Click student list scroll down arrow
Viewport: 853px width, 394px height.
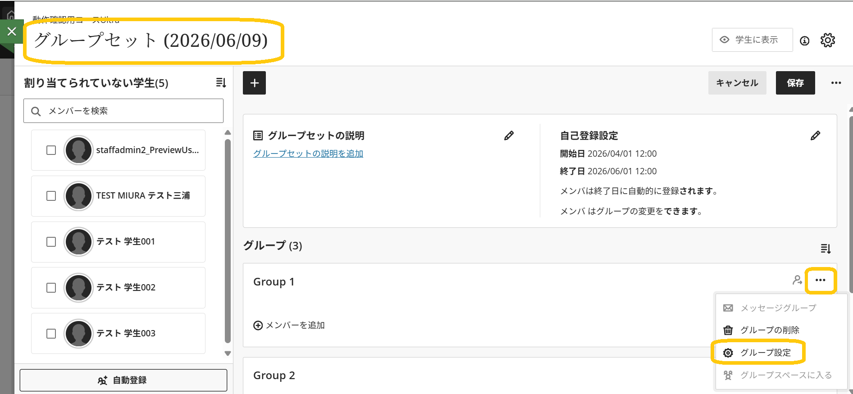[x=228, y=353]
